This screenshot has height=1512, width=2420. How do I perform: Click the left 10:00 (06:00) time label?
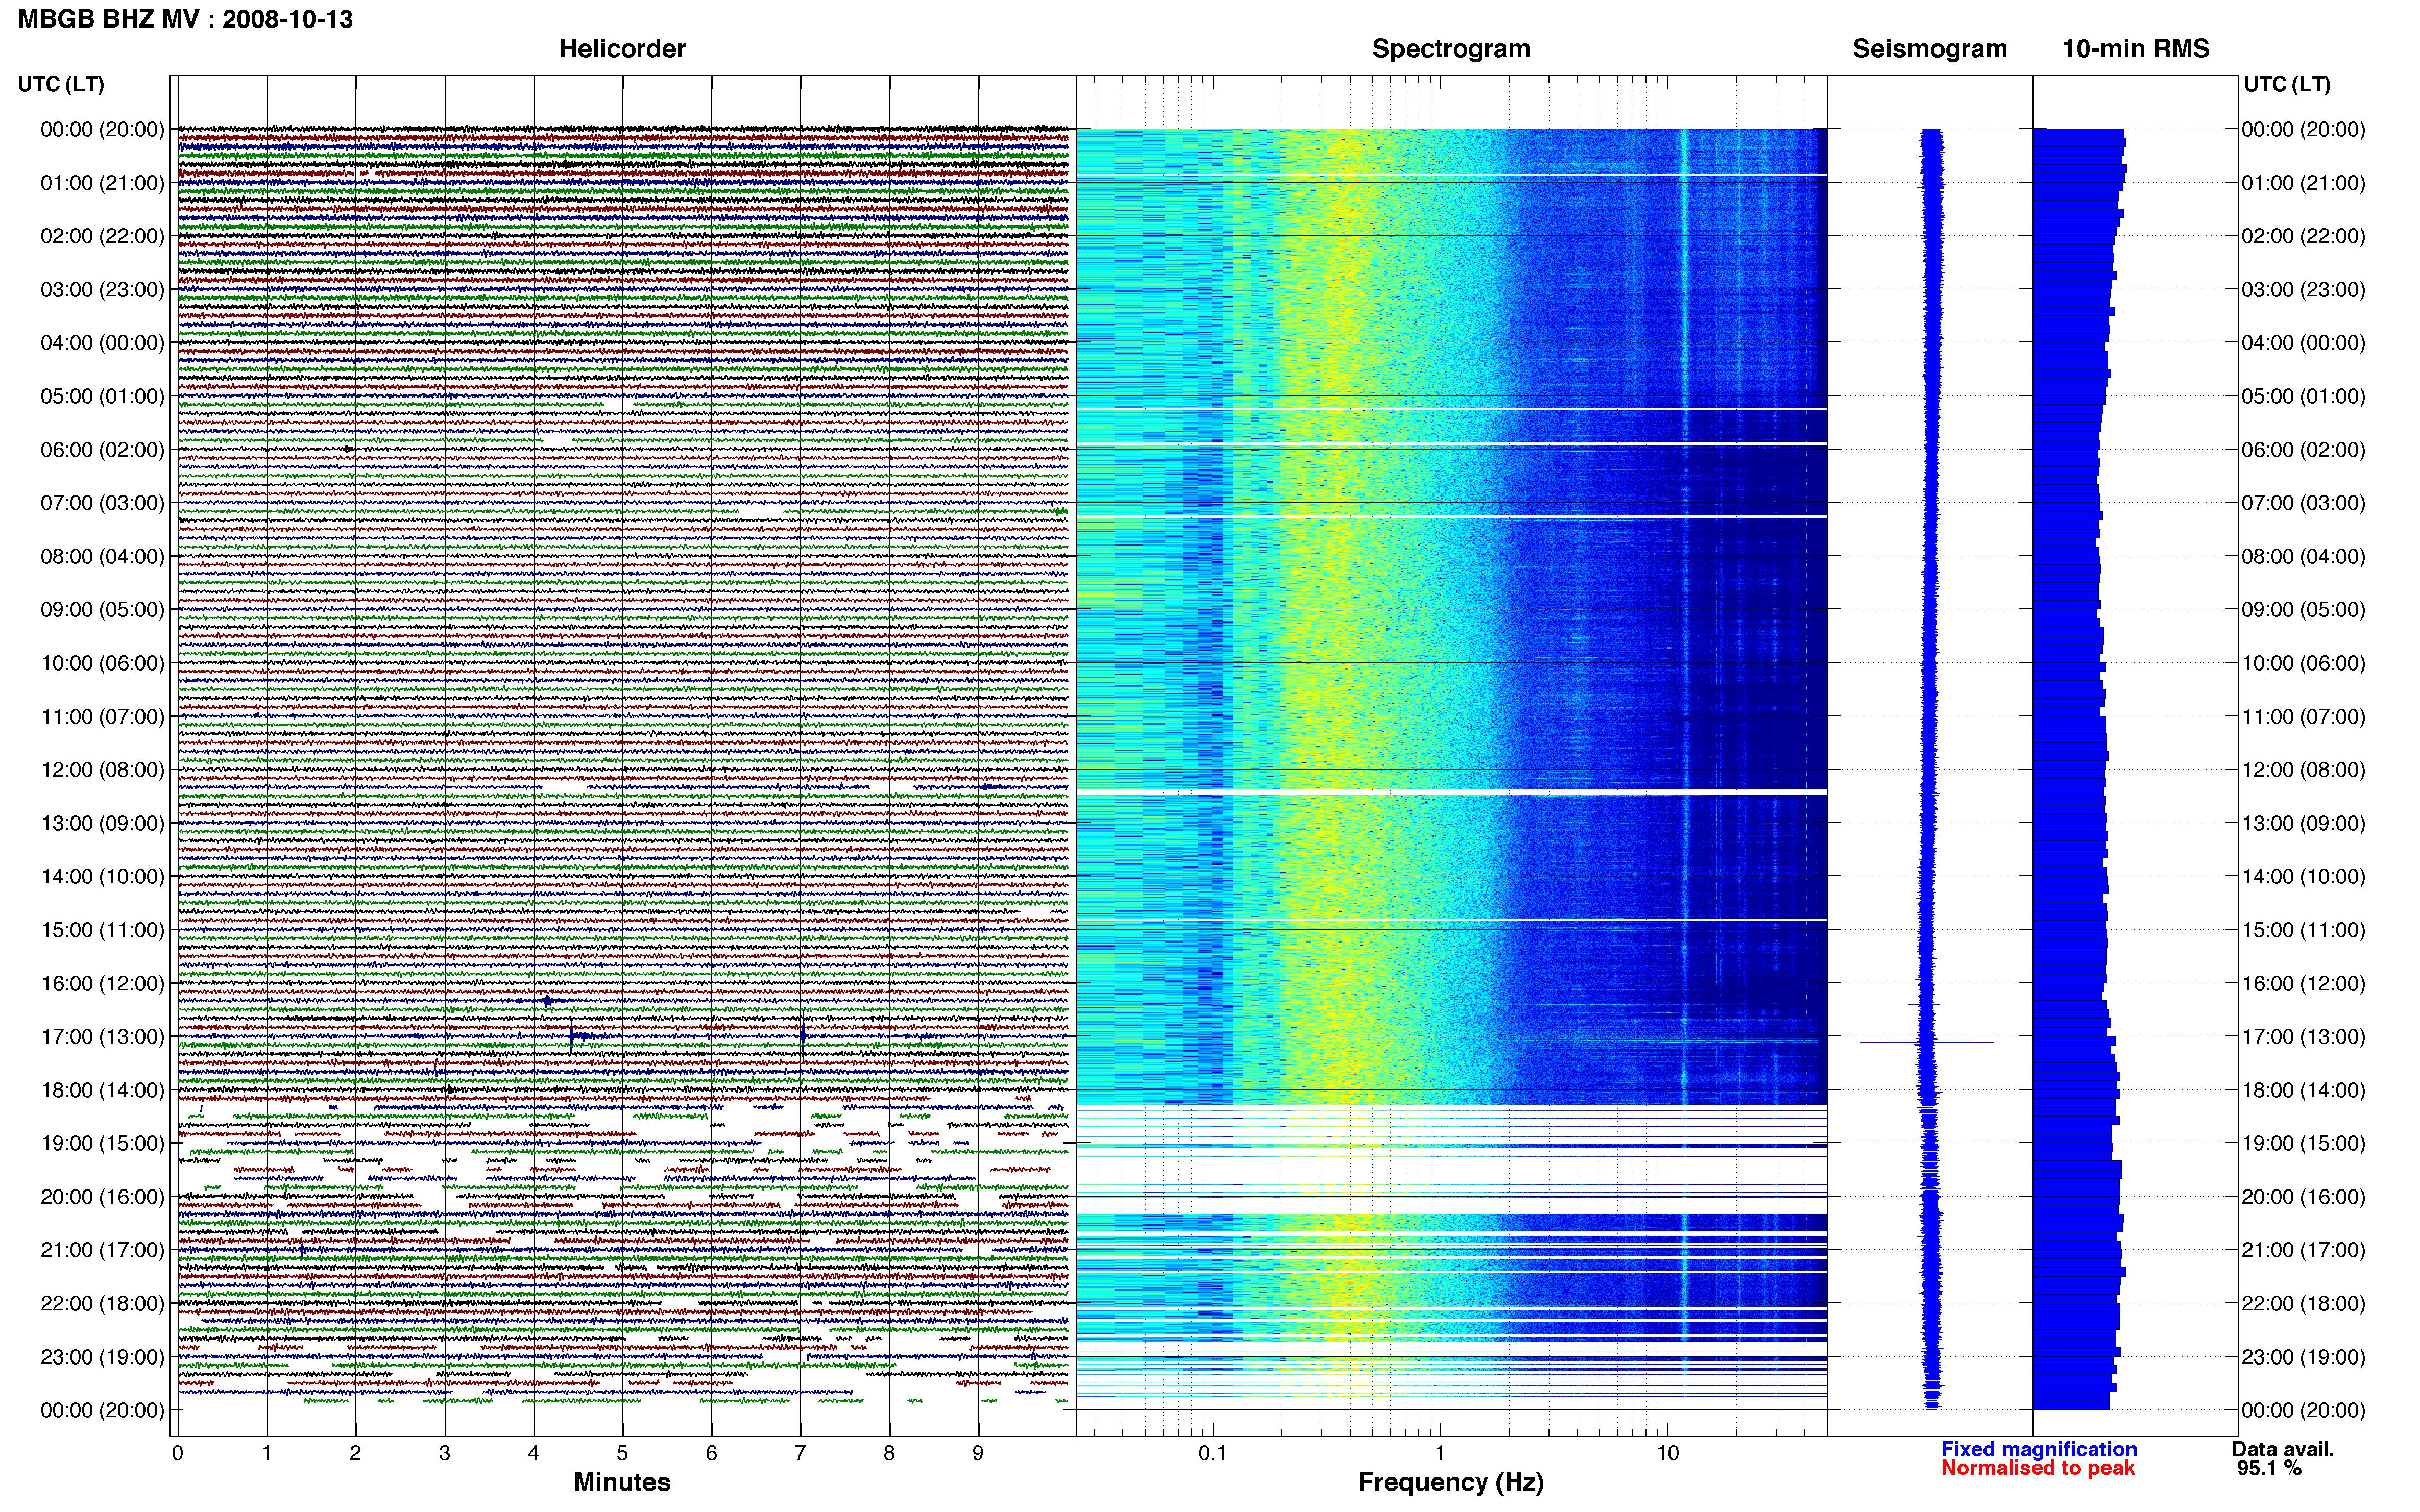(102, 663)
